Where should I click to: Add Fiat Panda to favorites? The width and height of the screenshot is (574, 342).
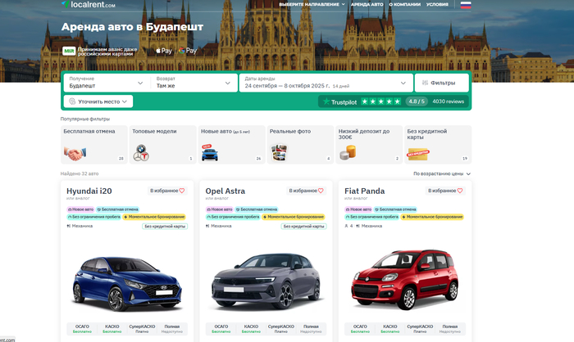click(x=447, y=191)
